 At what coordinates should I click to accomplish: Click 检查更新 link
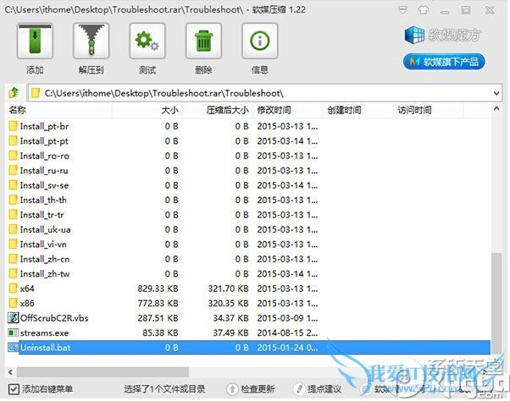[251, 389]
